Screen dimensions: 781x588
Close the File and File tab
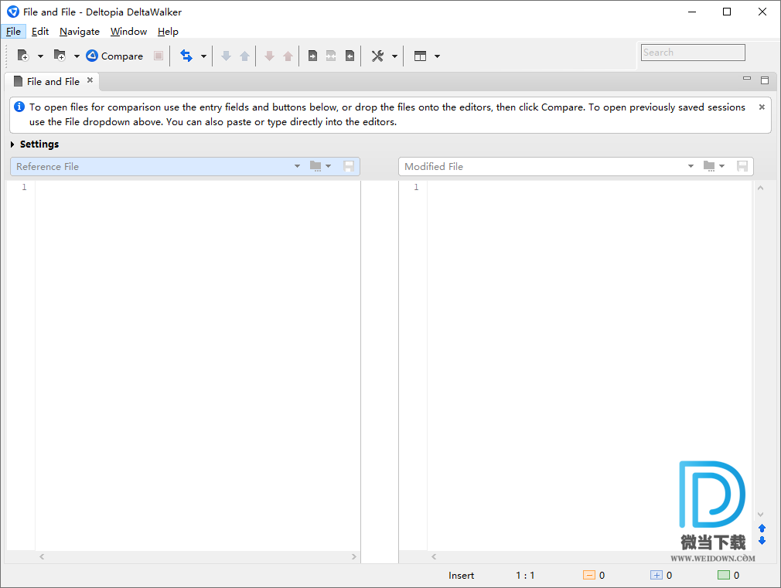coord(90,80)
